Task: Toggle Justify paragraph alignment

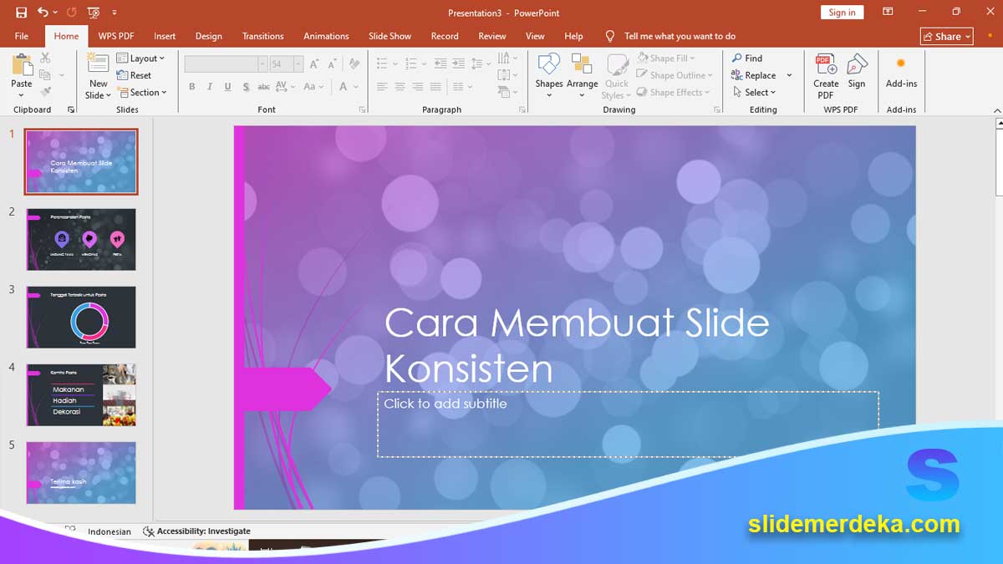Action: point(435,87)
